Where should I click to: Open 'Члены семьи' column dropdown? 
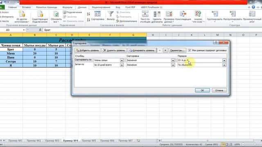122,60
